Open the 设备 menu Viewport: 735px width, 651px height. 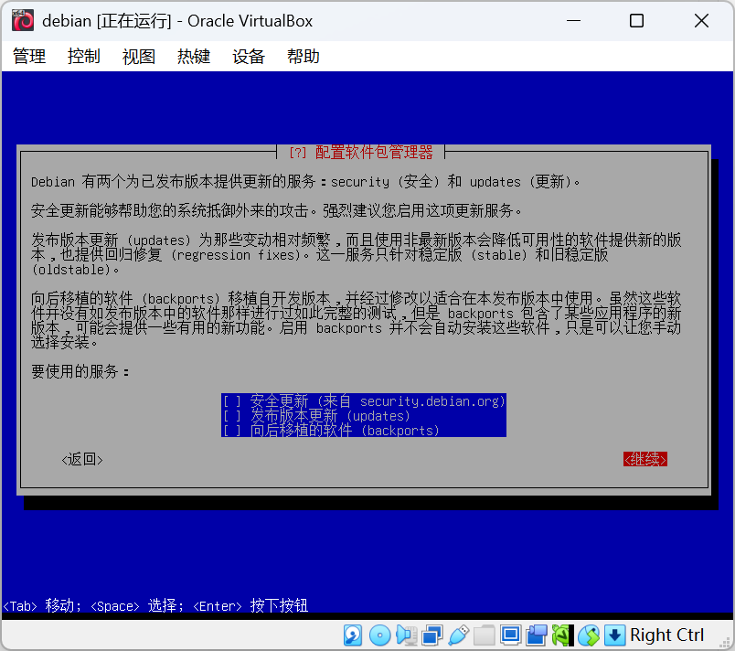click(249, 57)
